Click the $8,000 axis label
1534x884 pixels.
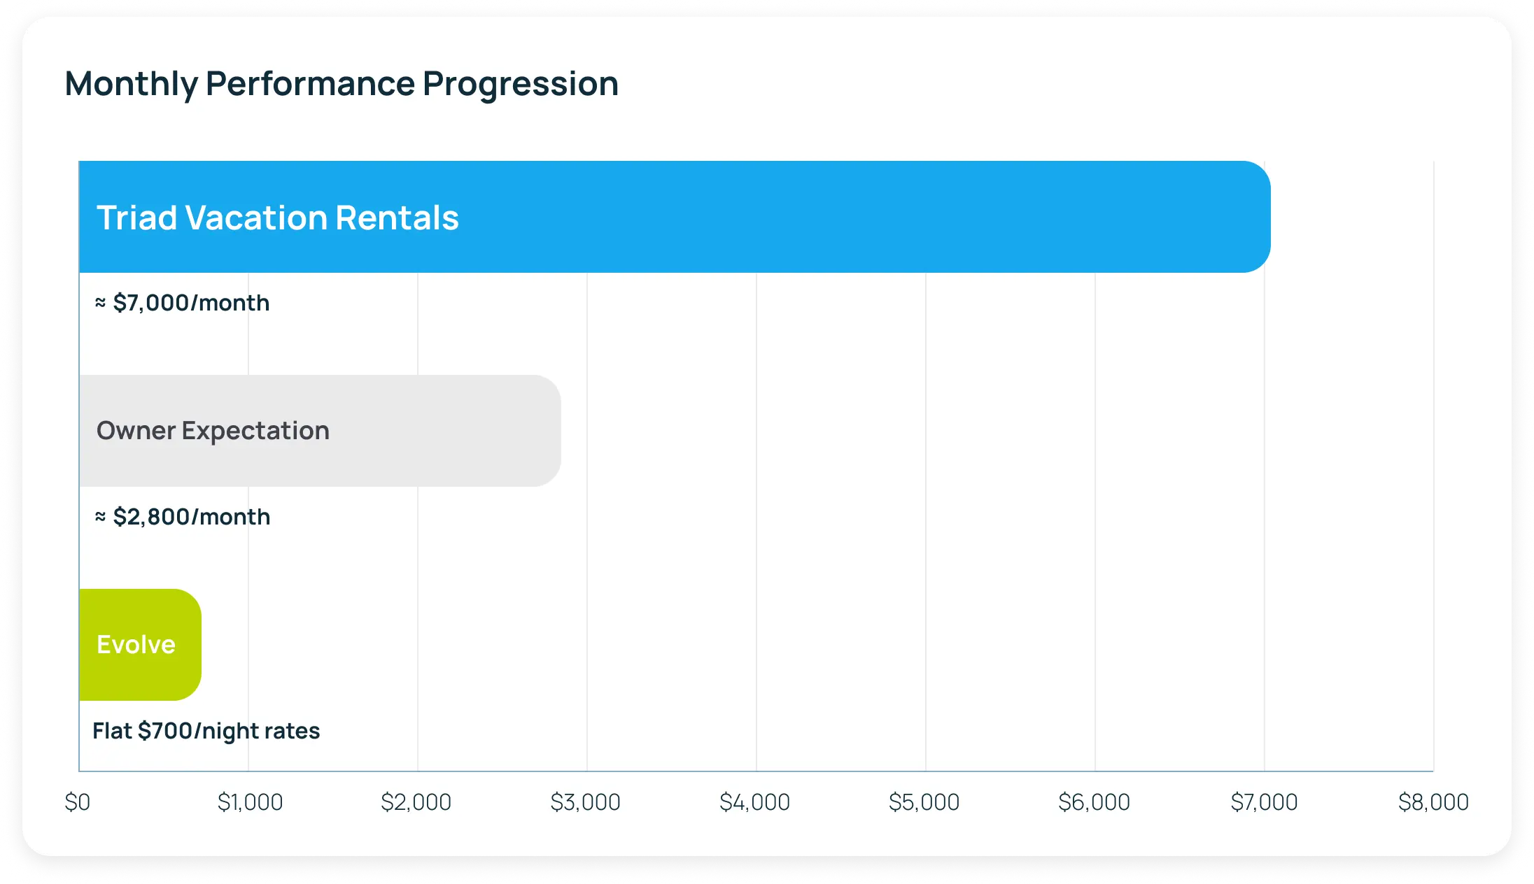click(x=1433, y=802)
